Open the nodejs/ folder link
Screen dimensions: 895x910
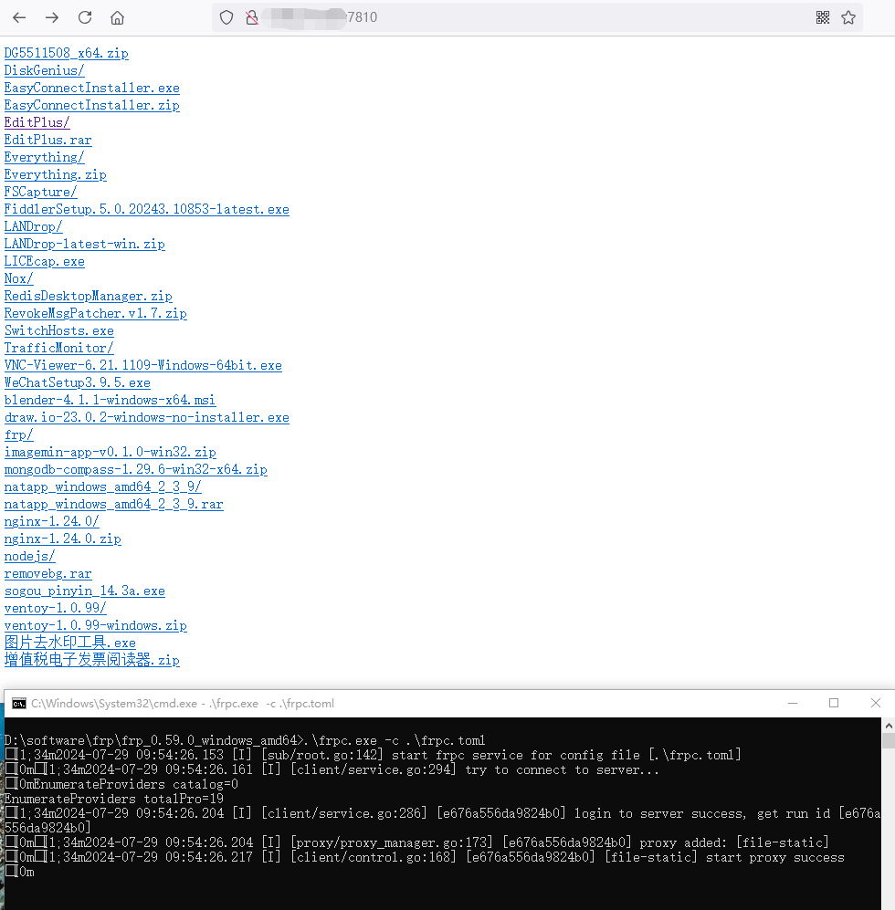[x=29, y=557]
